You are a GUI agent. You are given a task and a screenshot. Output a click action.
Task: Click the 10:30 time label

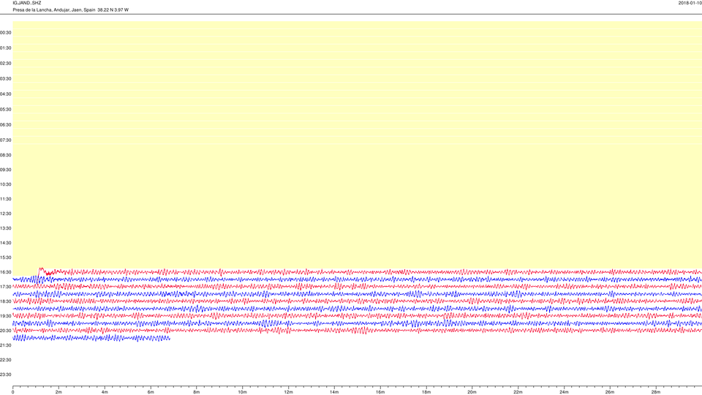tap(5, 184)
